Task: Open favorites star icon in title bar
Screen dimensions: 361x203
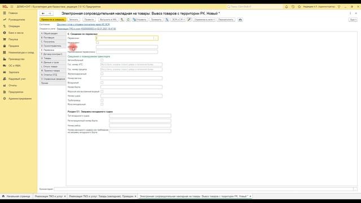Action: click(x=300, y=7)
